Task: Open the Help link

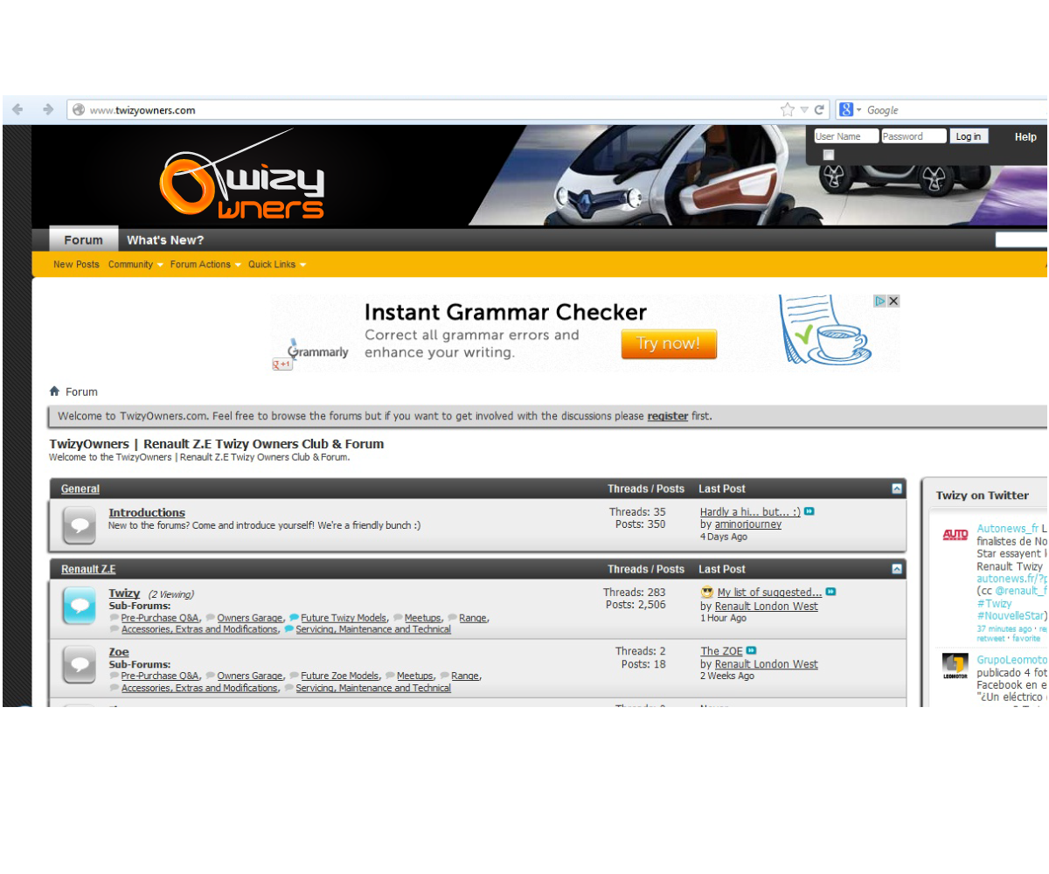Action: (x=1025, y=136)
